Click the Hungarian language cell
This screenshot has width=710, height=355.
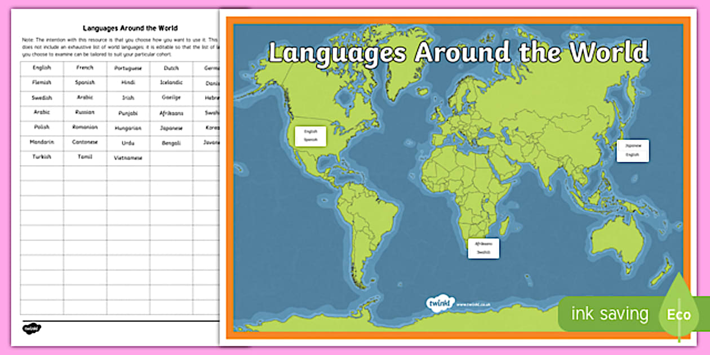[x=128, y=128]
